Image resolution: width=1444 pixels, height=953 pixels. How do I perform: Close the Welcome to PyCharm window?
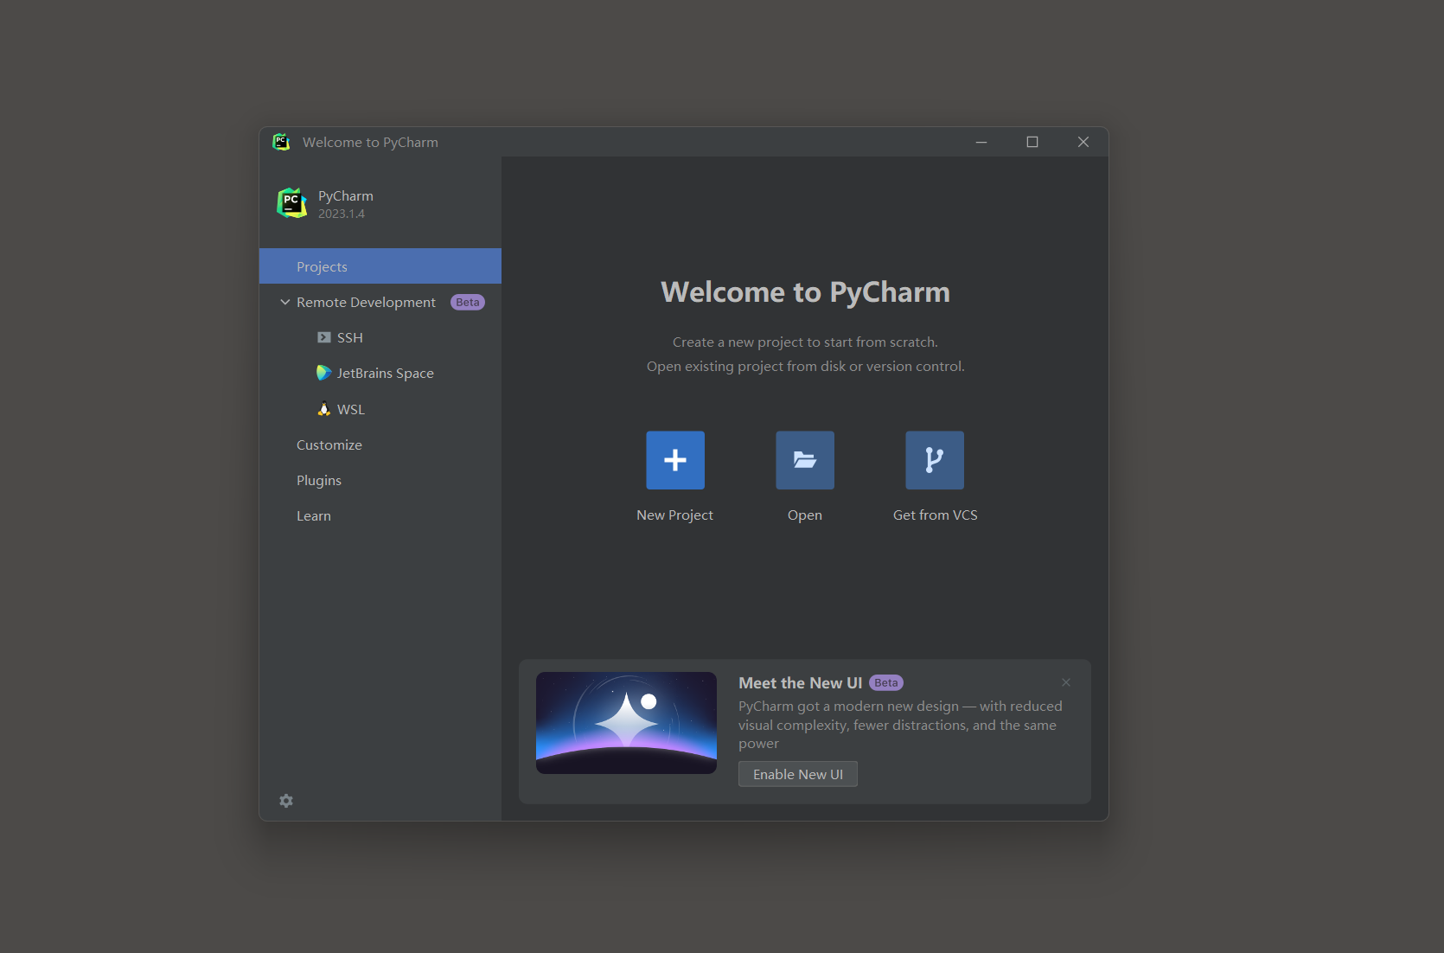point(1083,142)
